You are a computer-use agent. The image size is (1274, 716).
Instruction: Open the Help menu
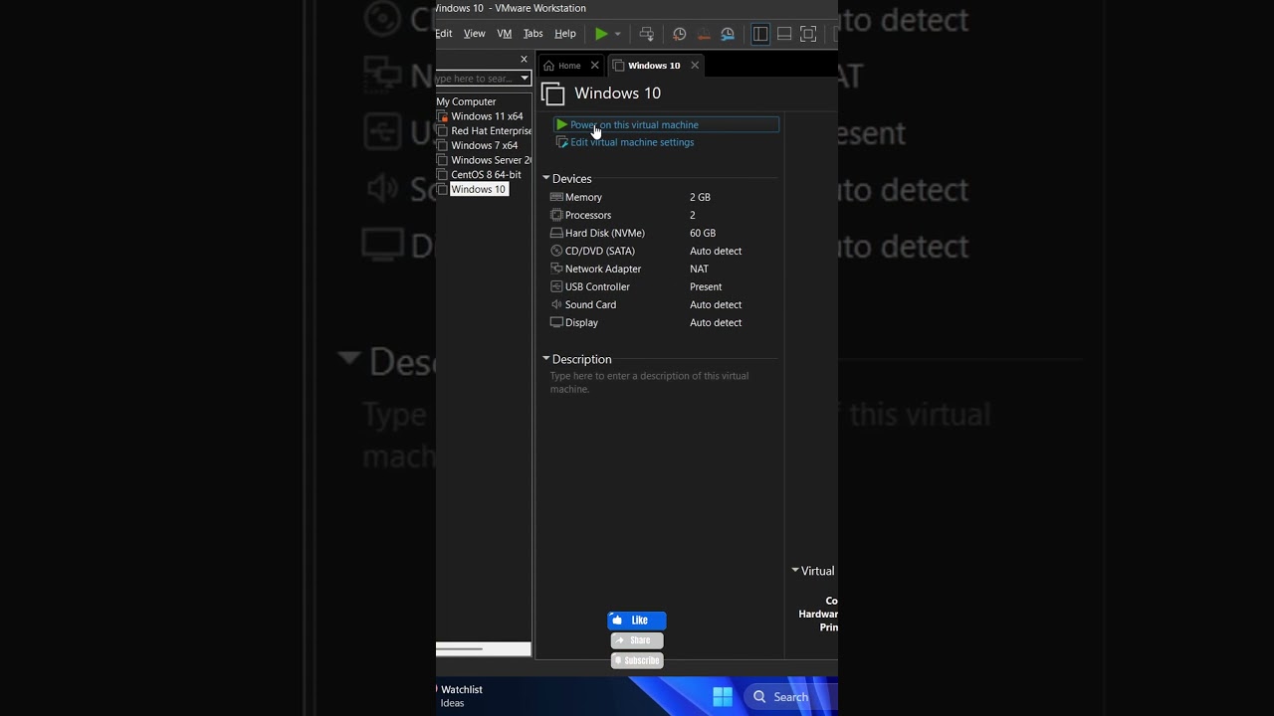pyautogui.click(x=565, y=34)
